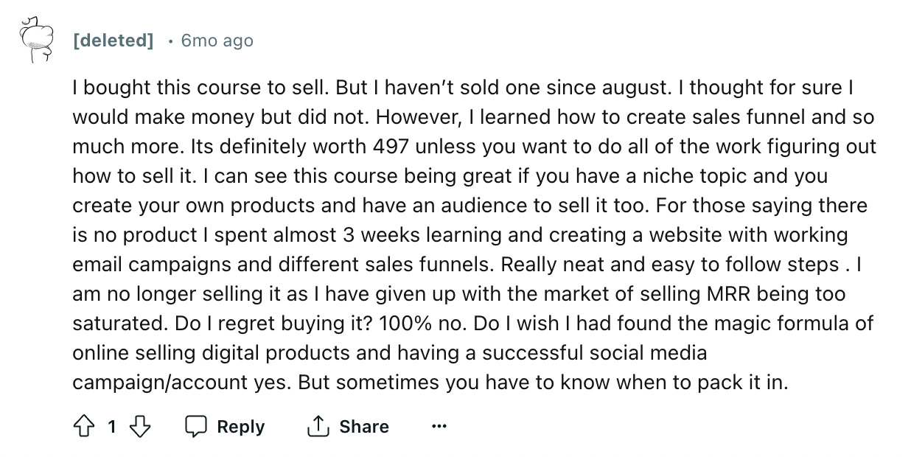
Task: Click the separator dot before the timestamp
Action: point(170,41)
